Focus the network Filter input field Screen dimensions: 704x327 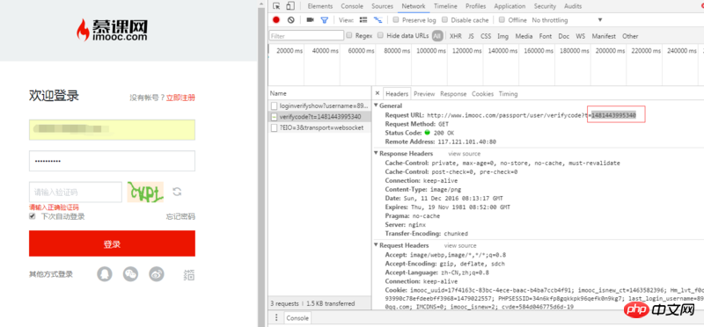[306, 35]
